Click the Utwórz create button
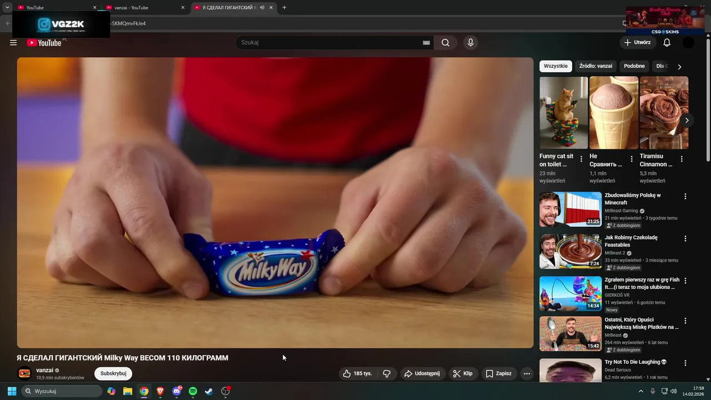Image resolution: width=711 pixels, height=400 pixels. [637, 43]
